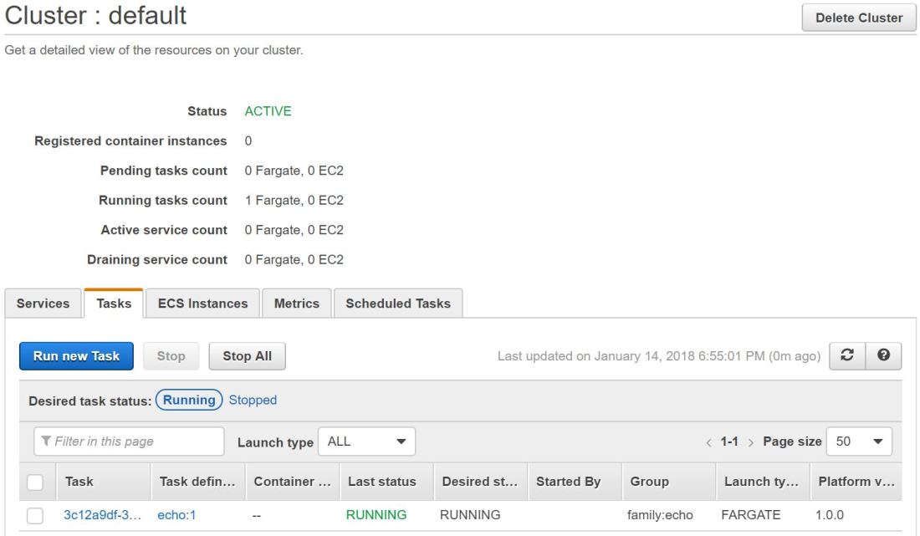Image resolution: width=920 pixels, height=536 pixels.
Task: Open the ECS Instances tab
Action: click(x=202, y=304)
